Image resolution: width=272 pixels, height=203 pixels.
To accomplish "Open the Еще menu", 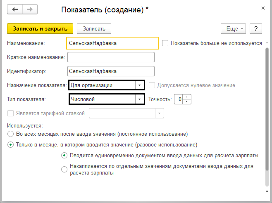I will coord(234,28).
